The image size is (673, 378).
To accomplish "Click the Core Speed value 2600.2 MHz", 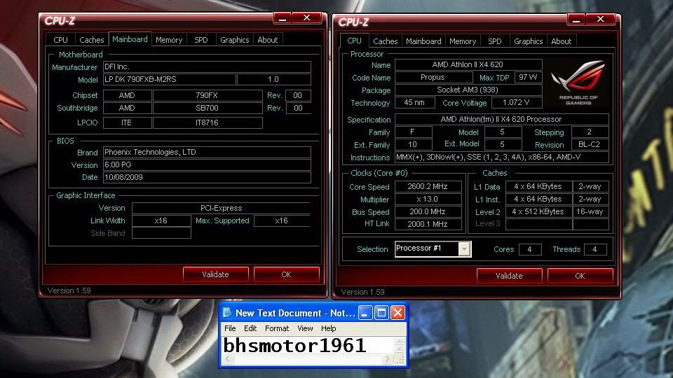I will click(428, 186).
